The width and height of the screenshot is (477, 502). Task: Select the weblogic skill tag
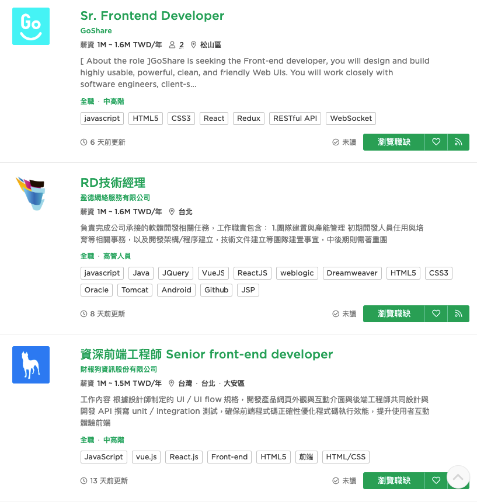point(297,273)
